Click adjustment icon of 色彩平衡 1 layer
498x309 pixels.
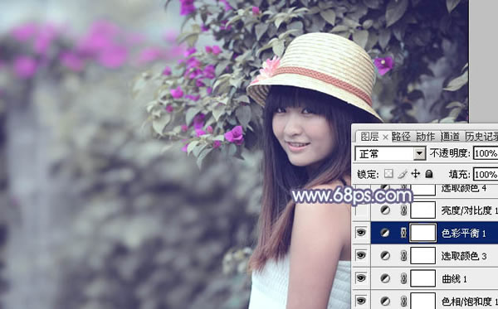click(385, 233)
